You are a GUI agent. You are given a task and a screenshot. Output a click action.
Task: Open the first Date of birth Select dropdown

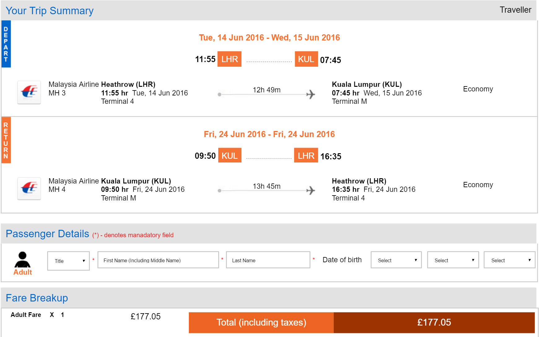(x=396, y=260)
